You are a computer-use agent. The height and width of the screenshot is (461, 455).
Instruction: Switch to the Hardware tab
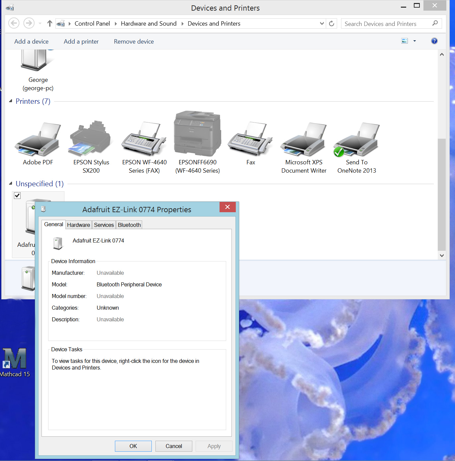point(78,225)
